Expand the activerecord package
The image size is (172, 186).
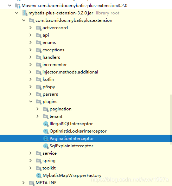point(31,28)
